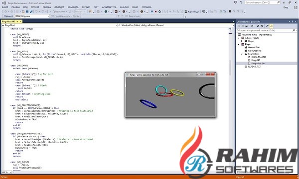Screen dimensions: 299x179
Task: Open the ОТЛАДКА menu
Action: tap(59, 7)
